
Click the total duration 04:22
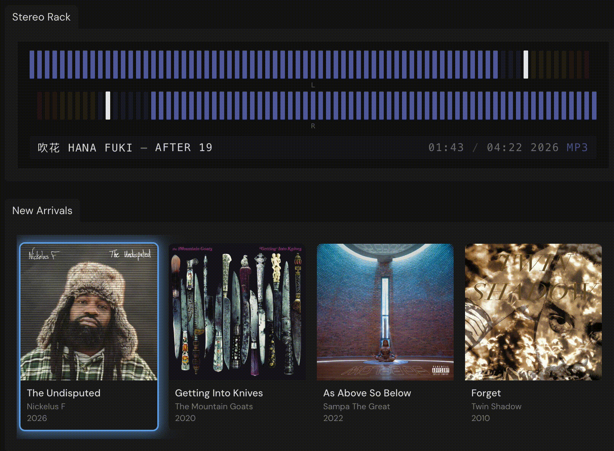click(505, 147)
